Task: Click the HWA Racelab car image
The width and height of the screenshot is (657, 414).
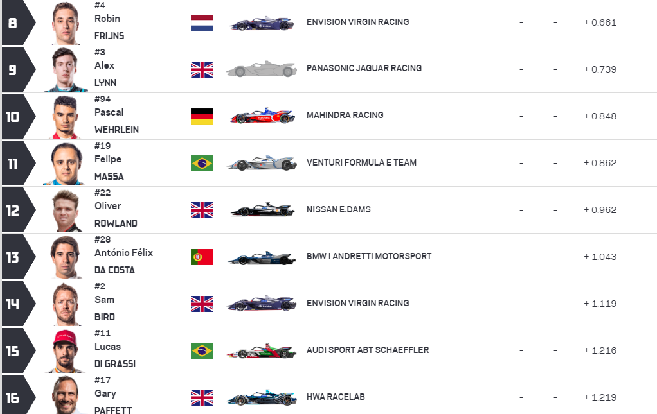Action: pyautogui.click(x=262, y=397)
